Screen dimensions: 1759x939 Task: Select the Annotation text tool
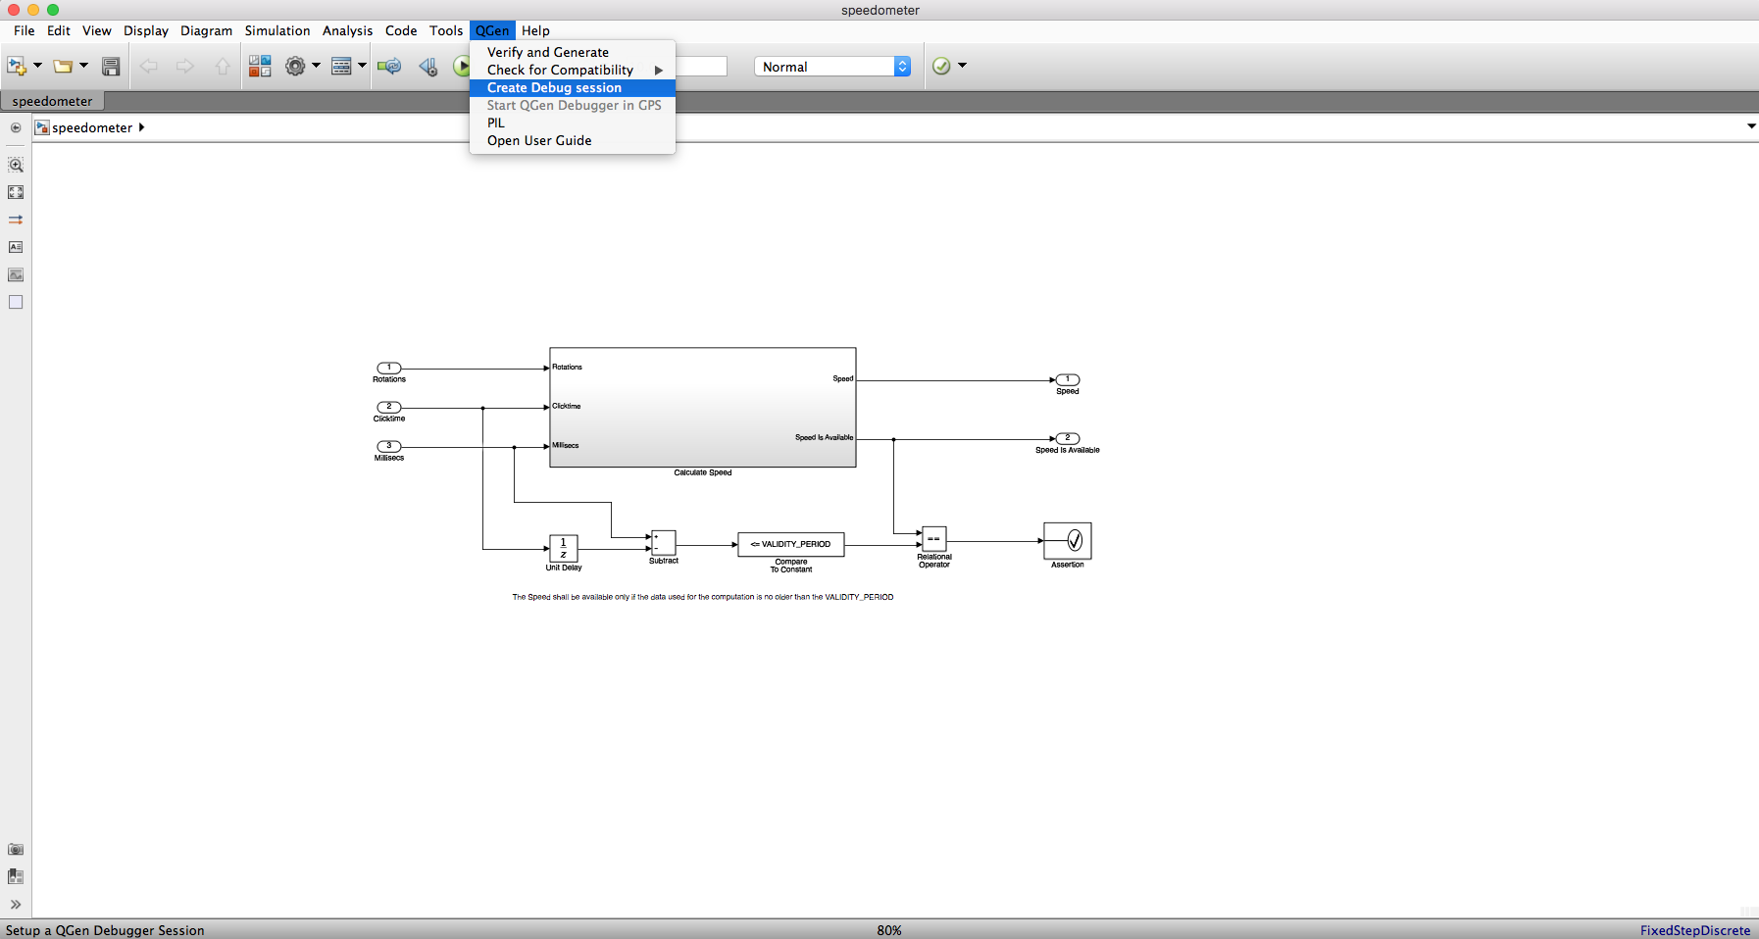16,247
